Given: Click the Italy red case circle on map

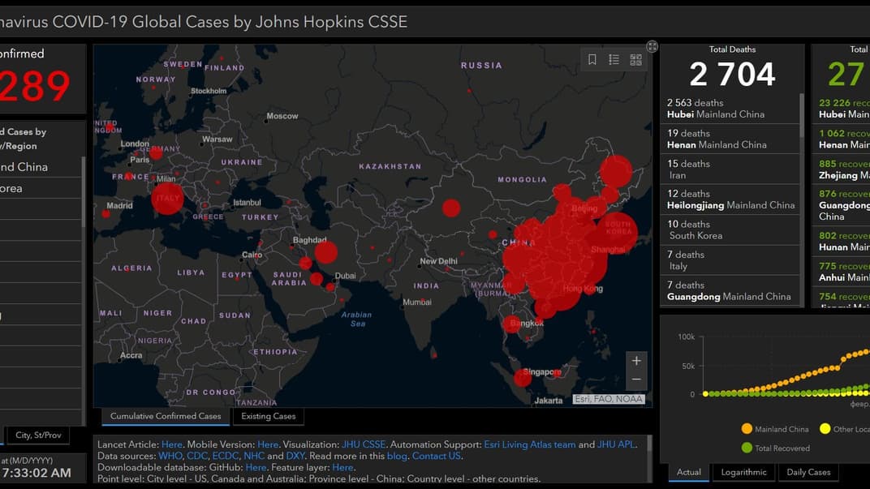Looking at the screenshot, I should pos(167,197).
